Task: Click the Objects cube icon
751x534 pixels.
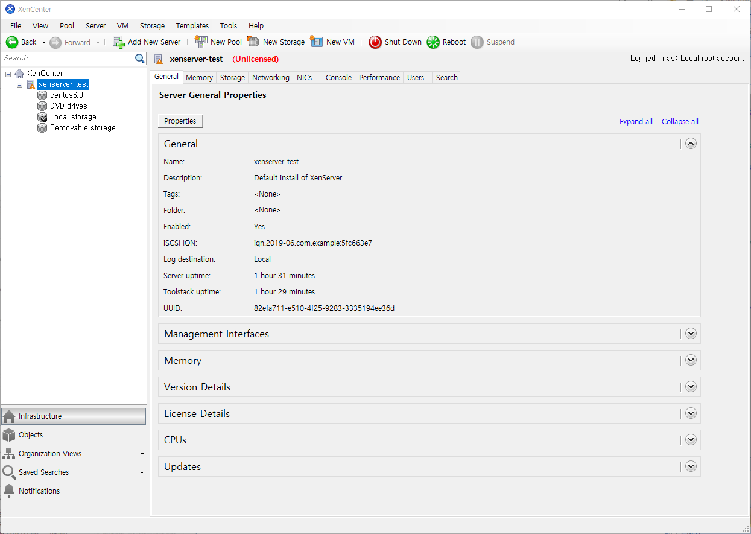Action: point(9,435)
